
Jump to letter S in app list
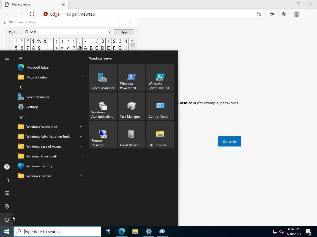click(x=21, y=88)
